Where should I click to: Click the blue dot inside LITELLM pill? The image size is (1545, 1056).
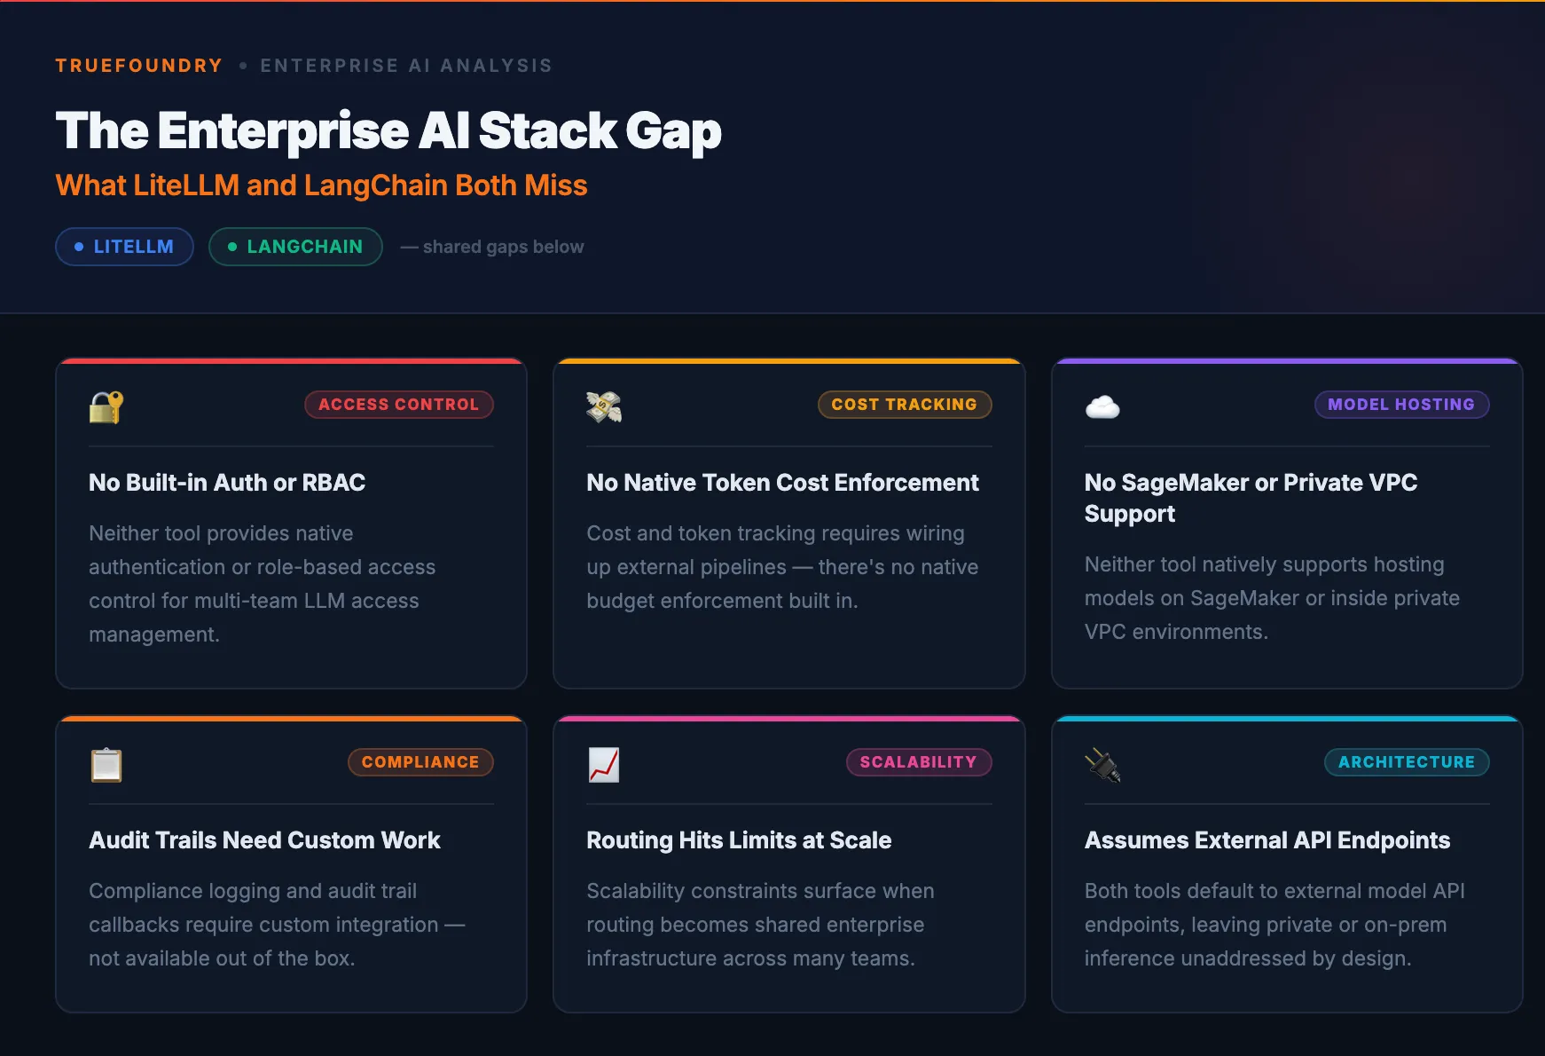point(79,247)
